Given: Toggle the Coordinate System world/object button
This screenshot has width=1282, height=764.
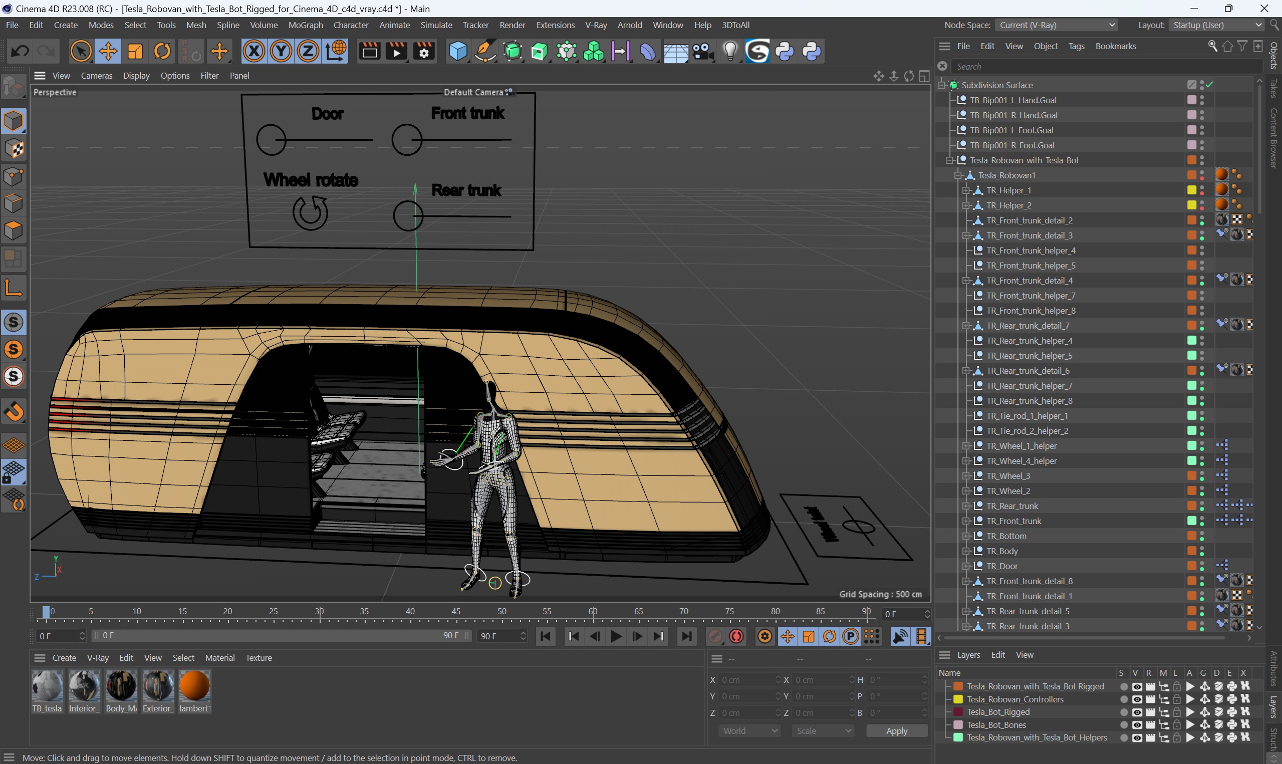Looking at the screenshot, I should (x=336, y=51).
